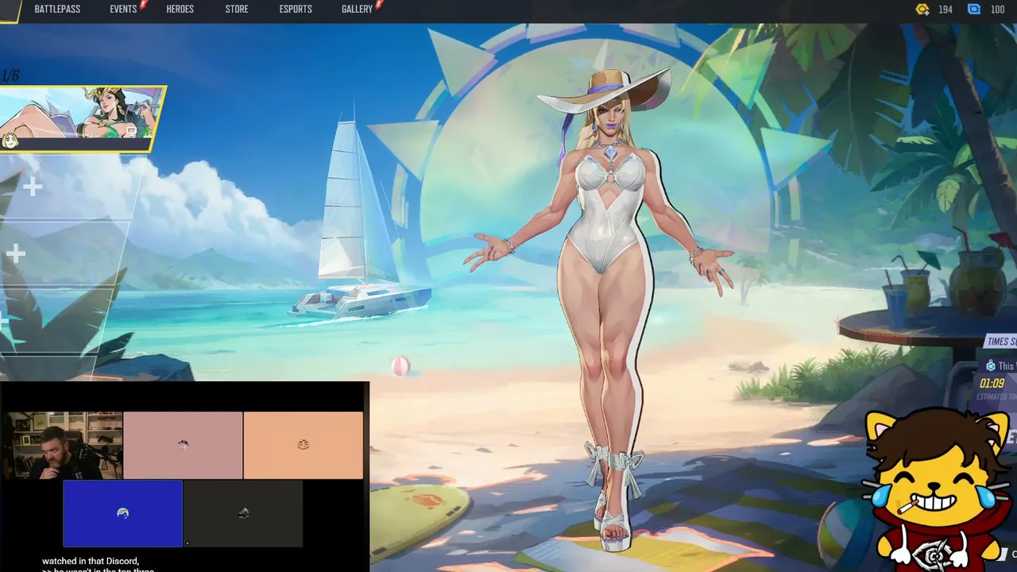The height and width of the screenshot is (572, 1017).
Task: Select the blue video tile in the call overlay
Action: coord(123,513)
